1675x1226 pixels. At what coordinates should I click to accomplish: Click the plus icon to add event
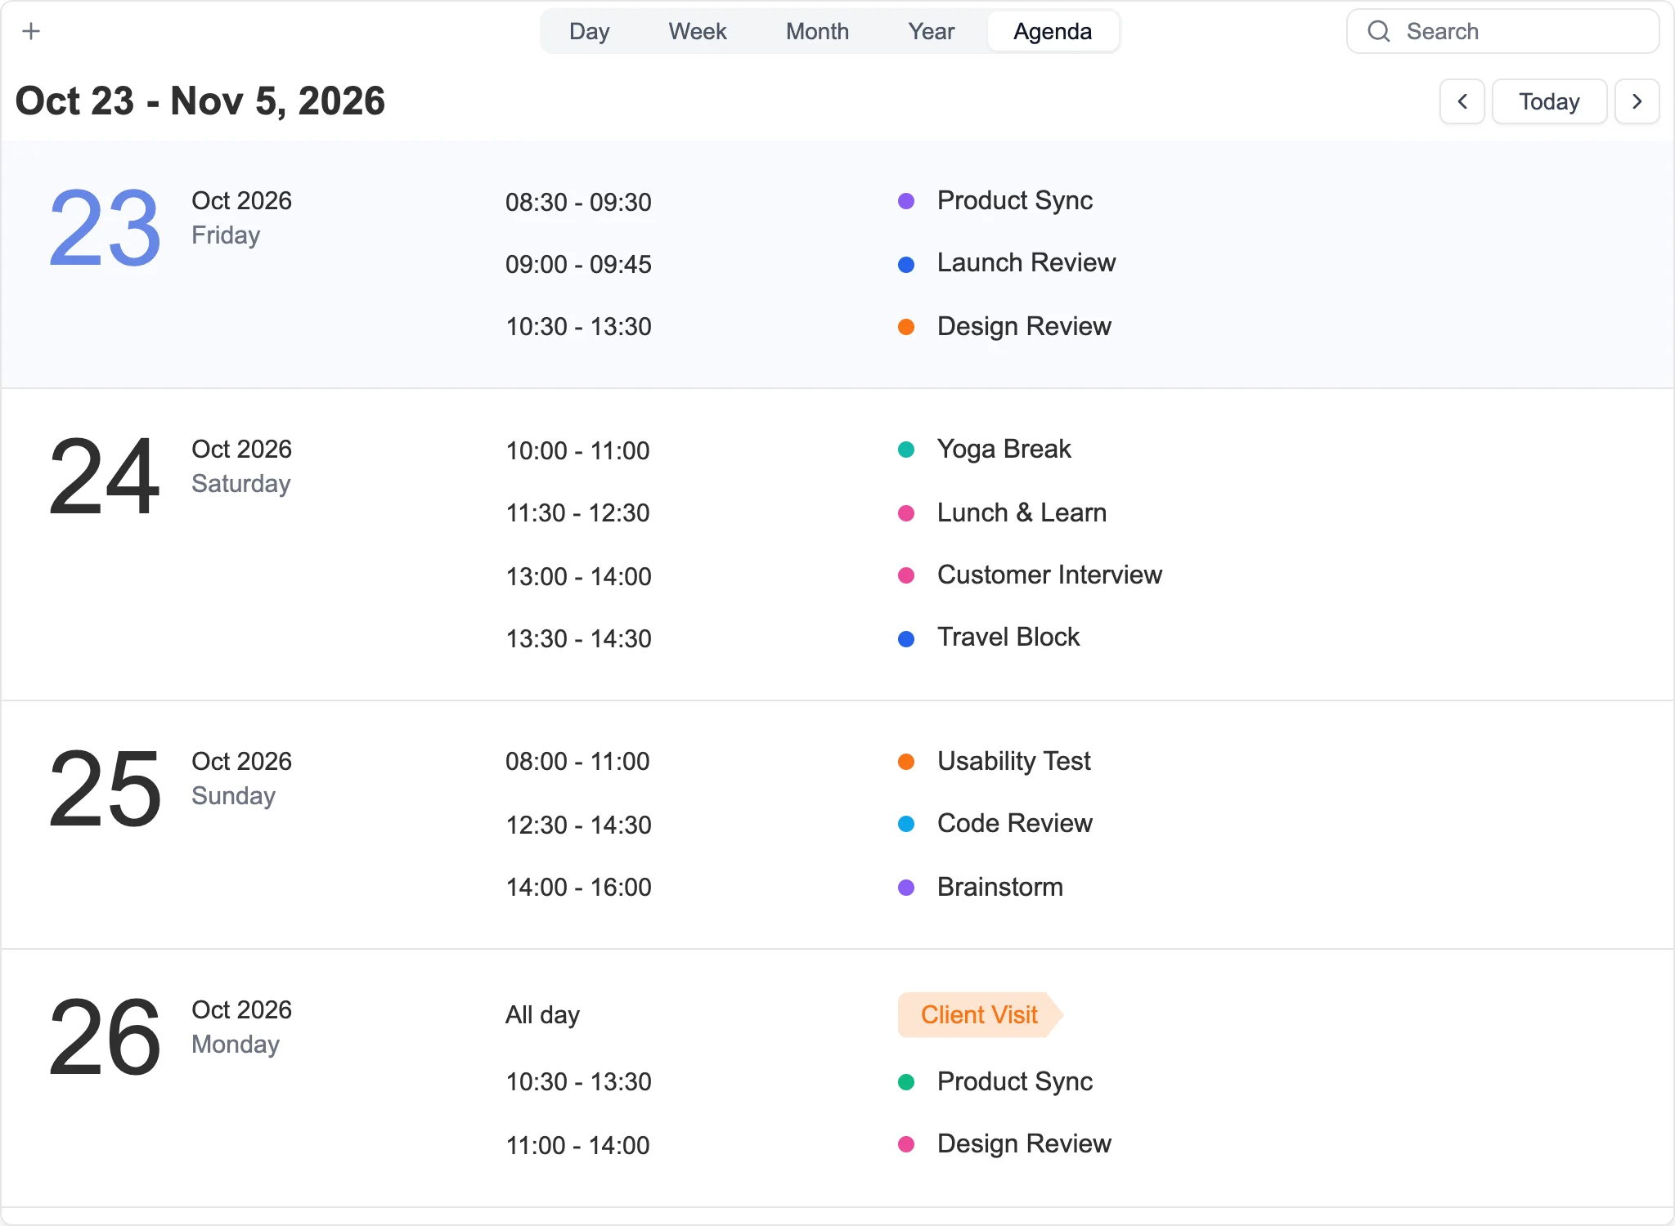(31, 31)
